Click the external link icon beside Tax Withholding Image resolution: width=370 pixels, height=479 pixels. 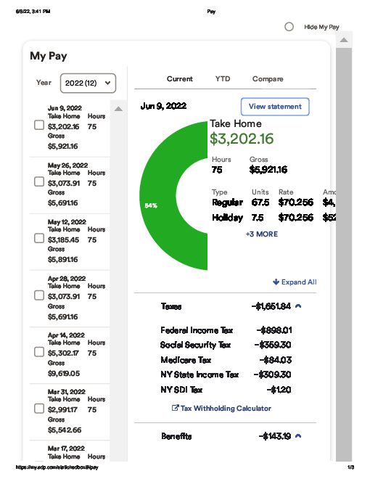[x=175, y=408]
